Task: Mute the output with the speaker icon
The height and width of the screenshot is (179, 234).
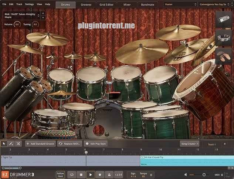Action: click(186, 175)
